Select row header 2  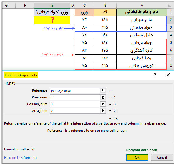tap(171, 20)
